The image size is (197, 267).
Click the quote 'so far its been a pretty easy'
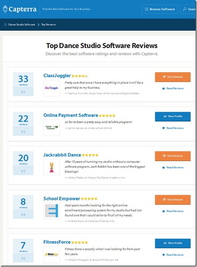[98, 122]
